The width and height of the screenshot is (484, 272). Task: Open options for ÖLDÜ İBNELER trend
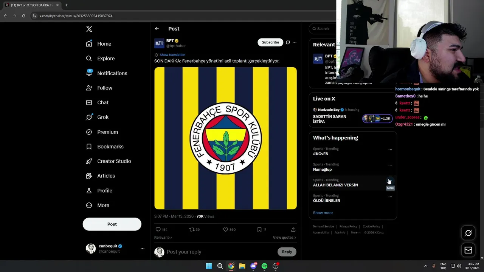[390, 196]
